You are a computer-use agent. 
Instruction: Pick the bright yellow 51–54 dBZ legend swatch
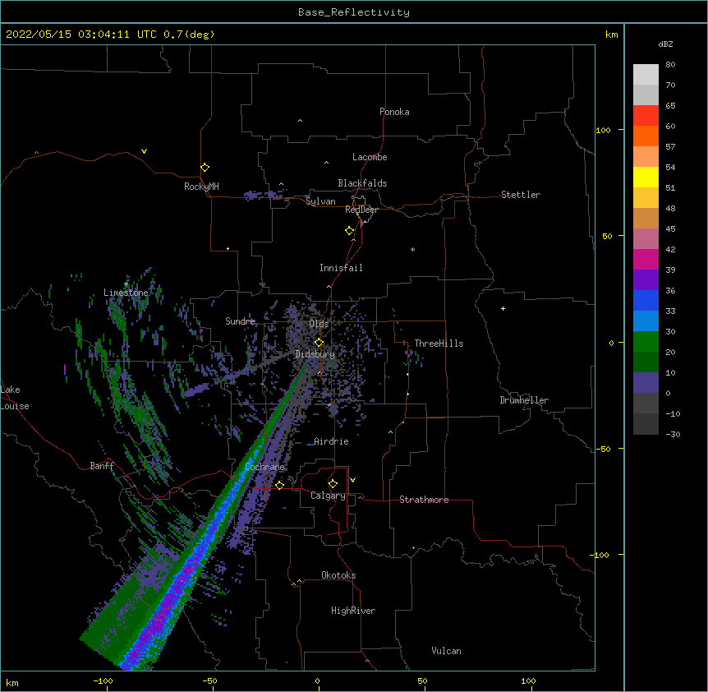pyautogui.click(x=646, y=177)
